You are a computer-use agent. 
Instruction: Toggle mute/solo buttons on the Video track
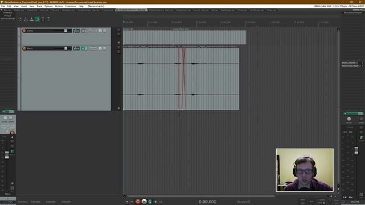84,31
